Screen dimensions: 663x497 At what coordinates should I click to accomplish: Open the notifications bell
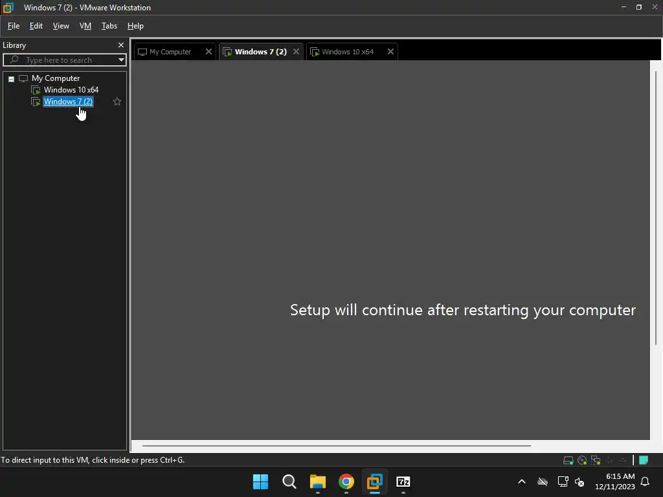click(x=646, y=481)
